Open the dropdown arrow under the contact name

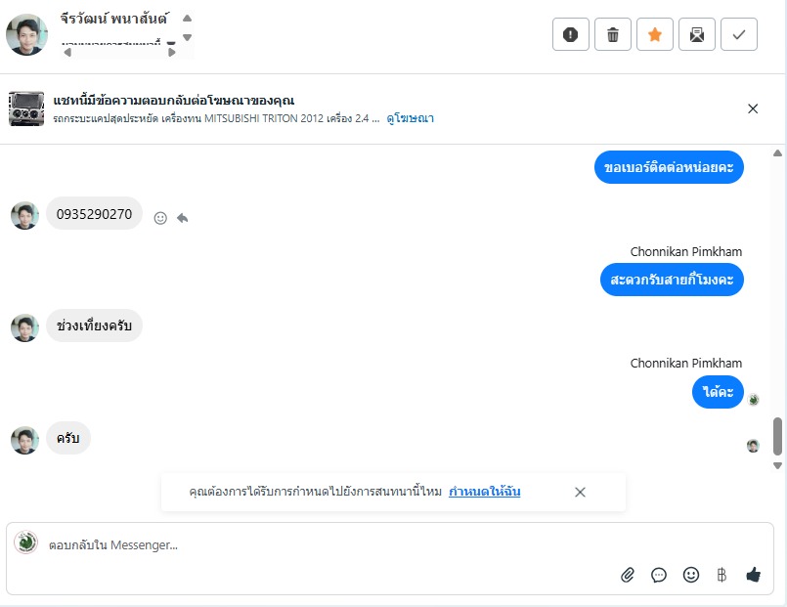[x=171, y=43]
